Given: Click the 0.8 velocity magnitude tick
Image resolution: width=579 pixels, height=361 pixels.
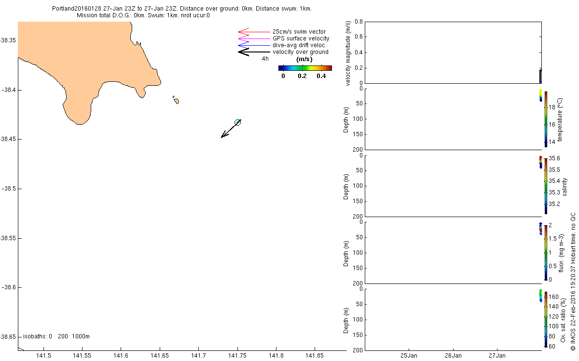Looking at the screenshot, I should click(358, 22).
